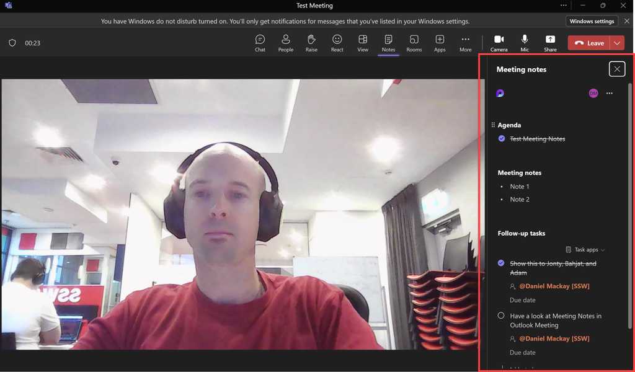
Task: Open the People list
Action: coord(285,42)
